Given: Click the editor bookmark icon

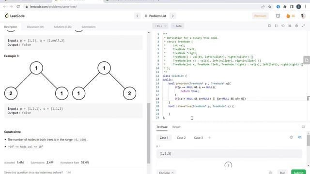Looking at the screenshot, I should click(x=269, y=26).
